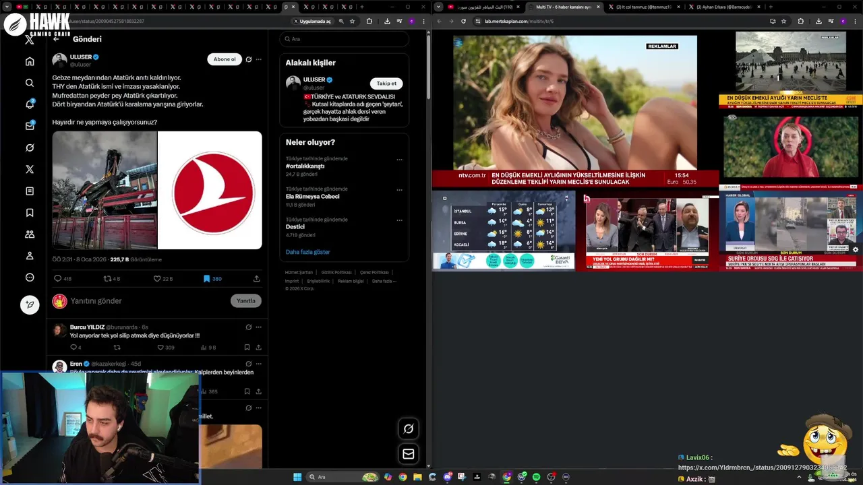Bookmark Eren's reply

[x=247, y=391]
